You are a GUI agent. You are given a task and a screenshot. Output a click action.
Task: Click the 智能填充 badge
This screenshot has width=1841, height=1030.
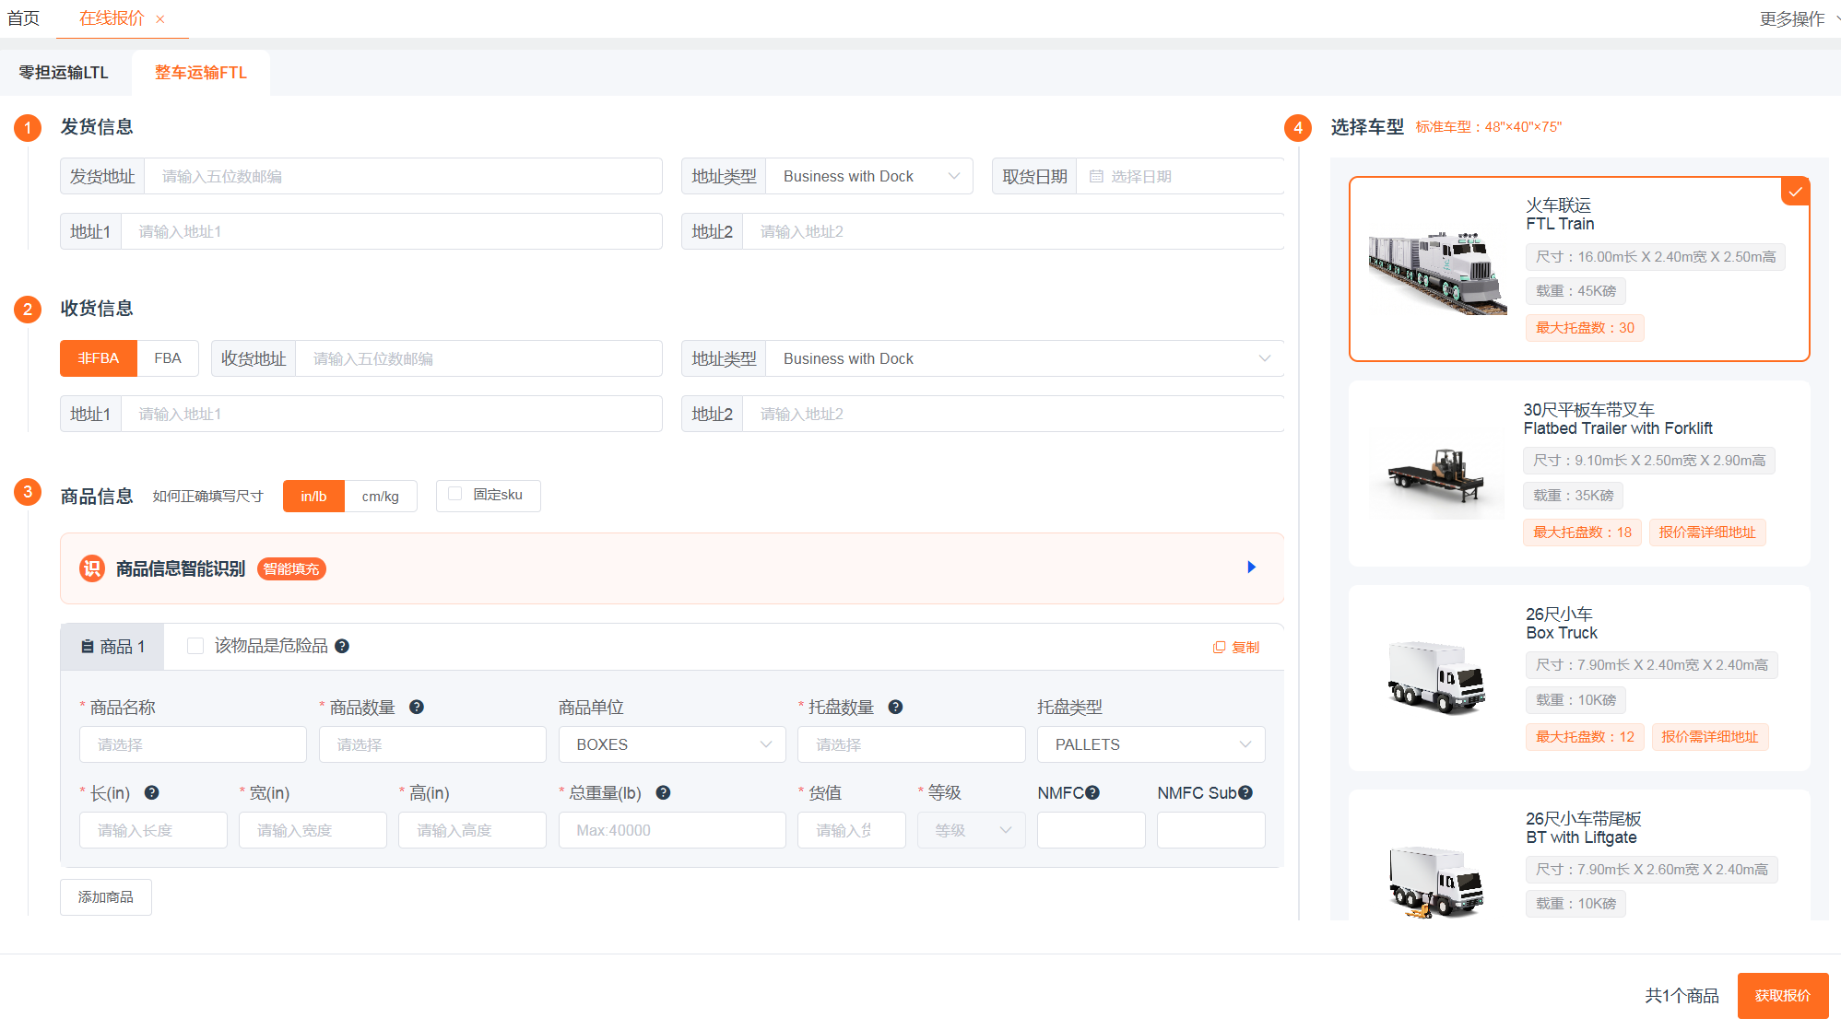[x=291, y=568]
